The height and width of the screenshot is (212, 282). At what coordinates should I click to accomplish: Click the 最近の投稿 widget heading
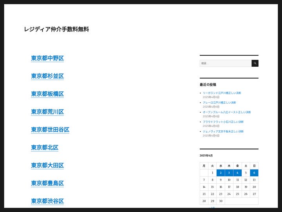(x=208, y=84)
